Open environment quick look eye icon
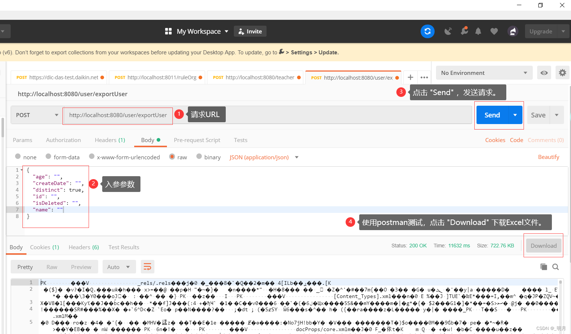 click(544, 73)
